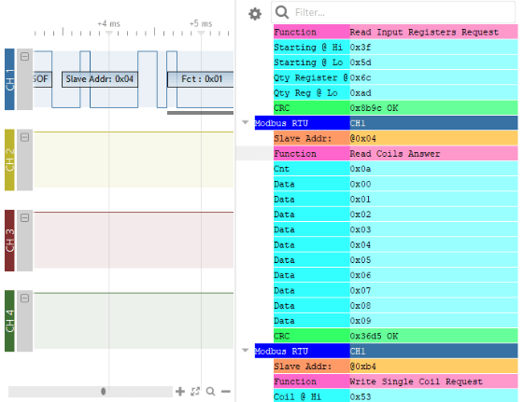The height and width of the screenshot is (402, 524).
Task: Select Qty Register 0x6c row
Action: 396,77
